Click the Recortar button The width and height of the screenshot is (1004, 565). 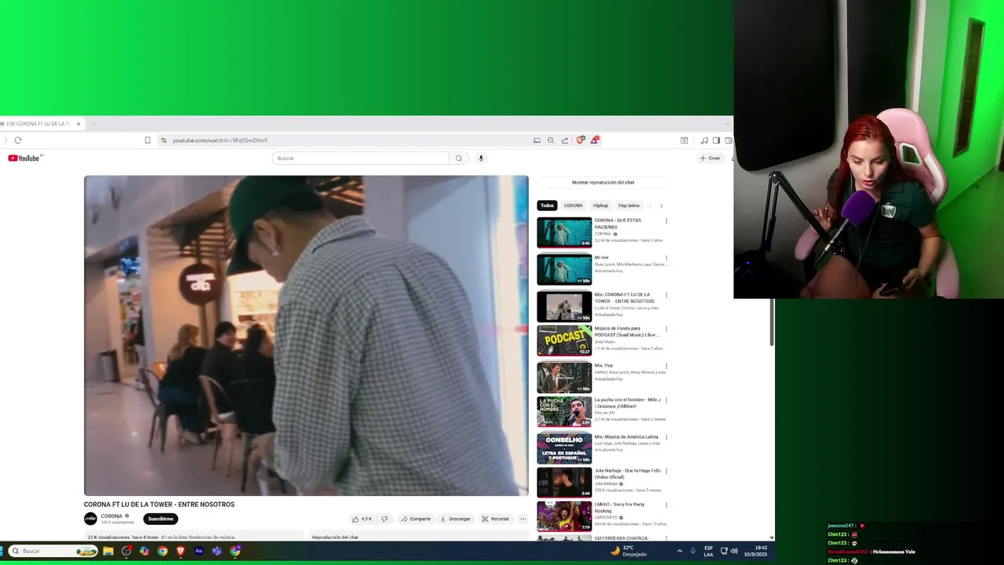(x=496, y=519)
